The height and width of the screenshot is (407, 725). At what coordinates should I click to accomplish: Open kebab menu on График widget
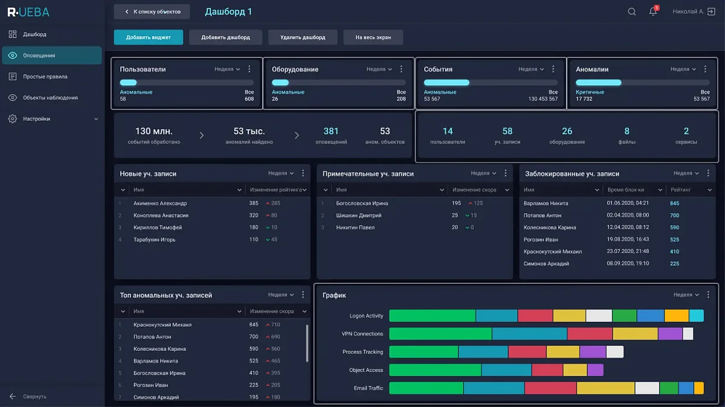[x=708, y=295]
